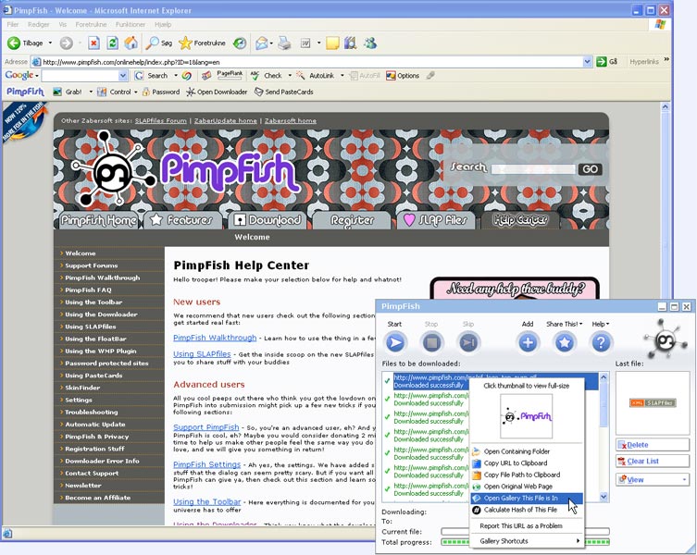Open the Gallery Shortcuts submenu
697x555 pixels.
point(527,541)
